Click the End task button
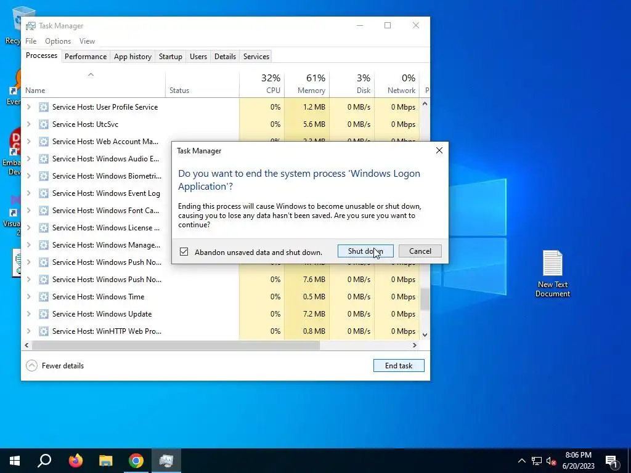The image size is (631, 473). coord(399,366)
